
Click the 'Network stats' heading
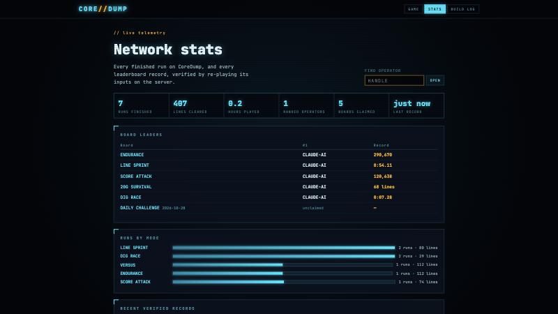coord(168,50)
